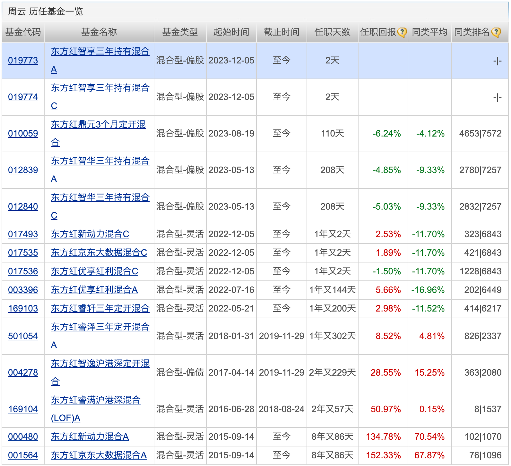Open fund code link 169104
Viewport: 511px width, 466px height.
pyautogui.click(x=23, y=409)
